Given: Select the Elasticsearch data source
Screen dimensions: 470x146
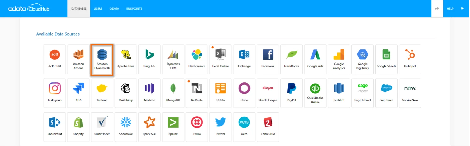Looking at the screenshot, I should pyautogui.click(x=197, y=59).
